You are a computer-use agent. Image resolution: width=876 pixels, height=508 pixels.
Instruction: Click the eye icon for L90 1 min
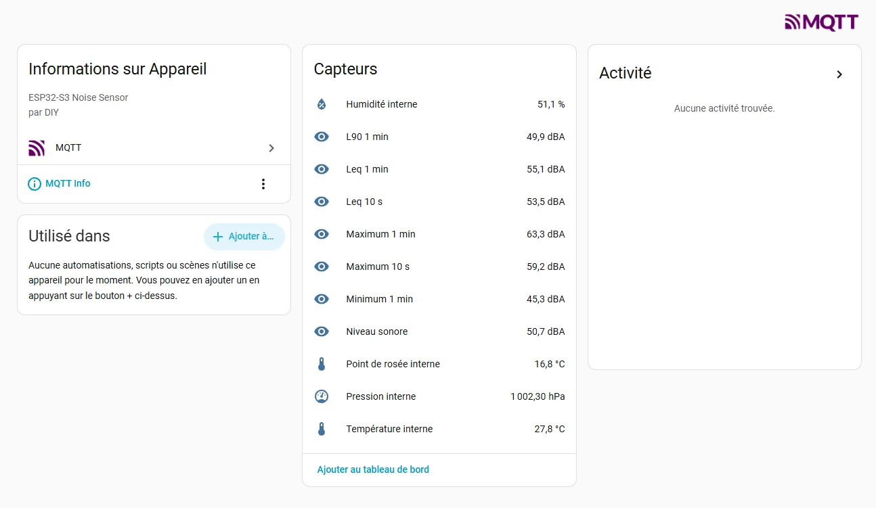point(322,137)
